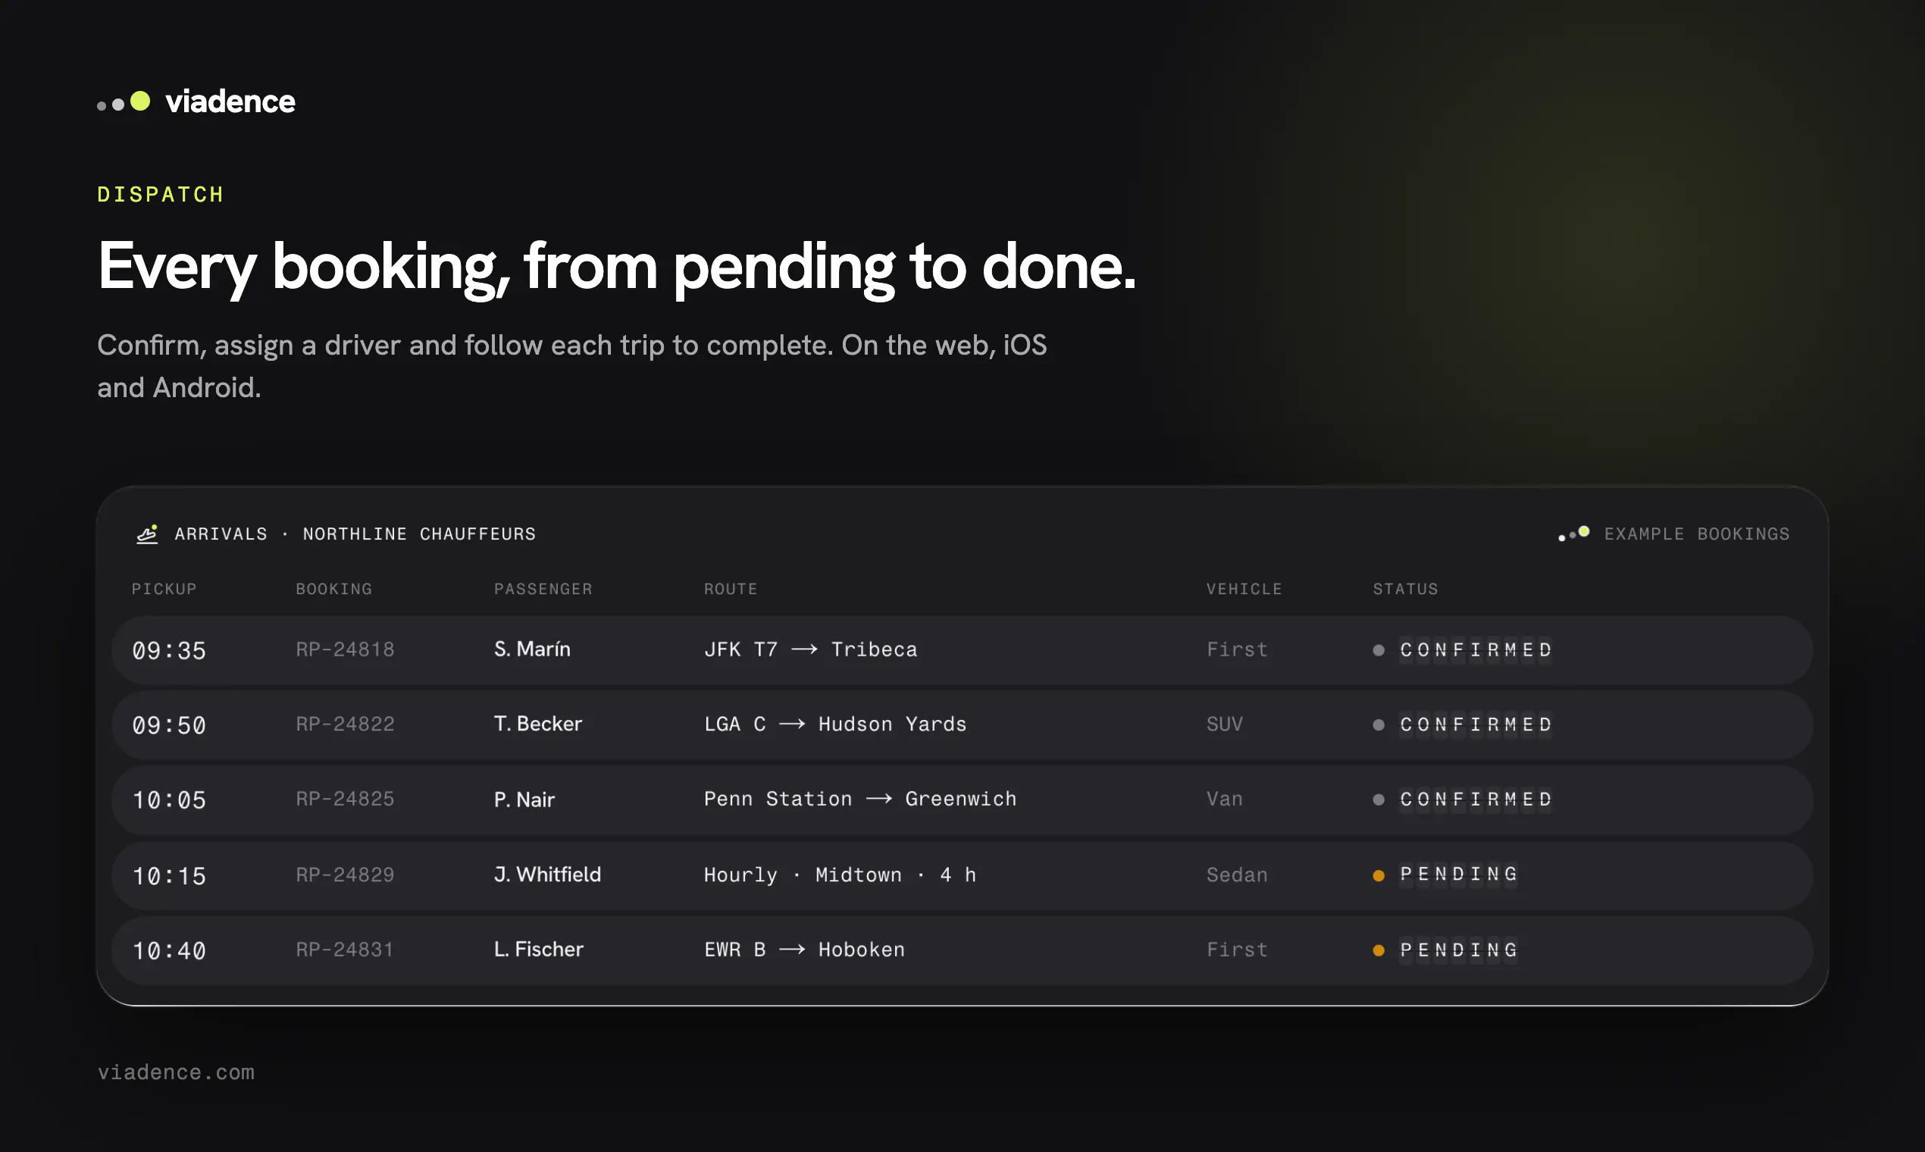The image size is (1925, 1152).
Task: Click the Sedan vehicle cell
Action: pyautogui.click(x=1238, y=875)
